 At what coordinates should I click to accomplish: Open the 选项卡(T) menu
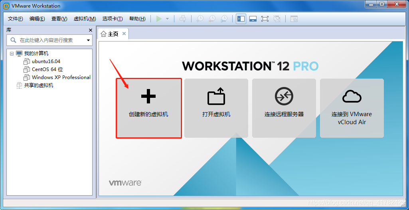[x=113, y=19]
